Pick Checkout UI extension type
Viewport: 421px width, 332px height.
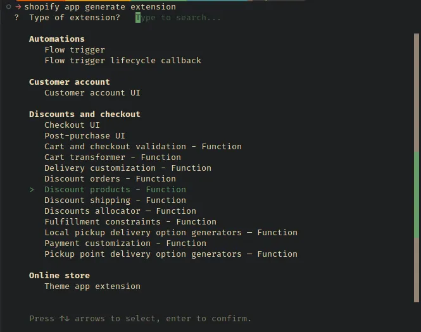(x=72, y=125)
